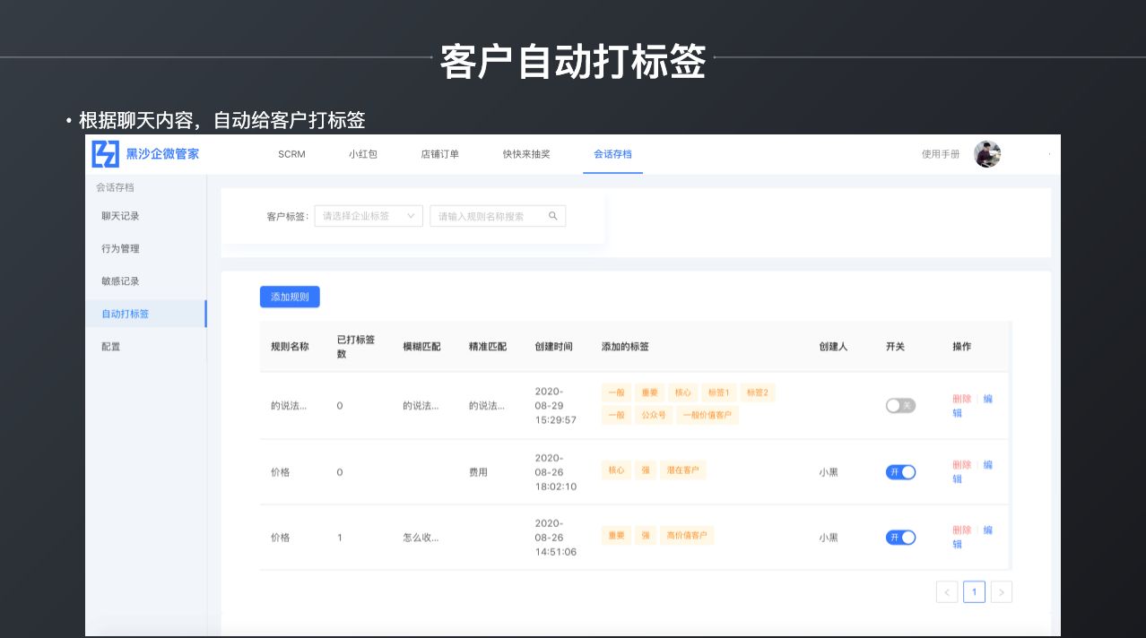This screenshot has width=1146, height=638.
Task: Open the user avatar profile menu
Action: point(987,154)
